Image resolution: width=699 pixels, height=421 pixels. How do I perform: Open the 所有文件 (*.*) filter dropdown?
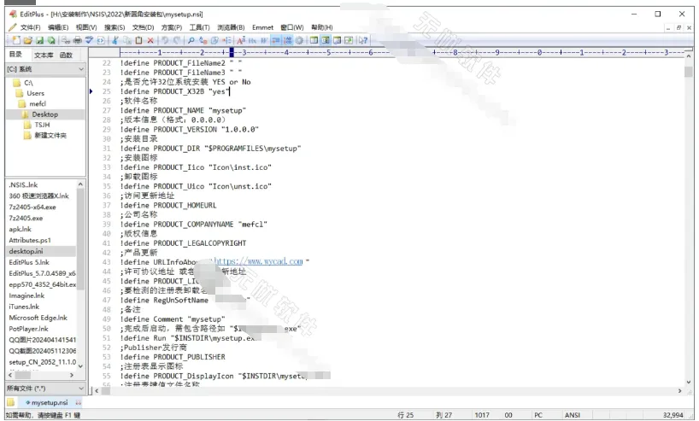point(45,389)
